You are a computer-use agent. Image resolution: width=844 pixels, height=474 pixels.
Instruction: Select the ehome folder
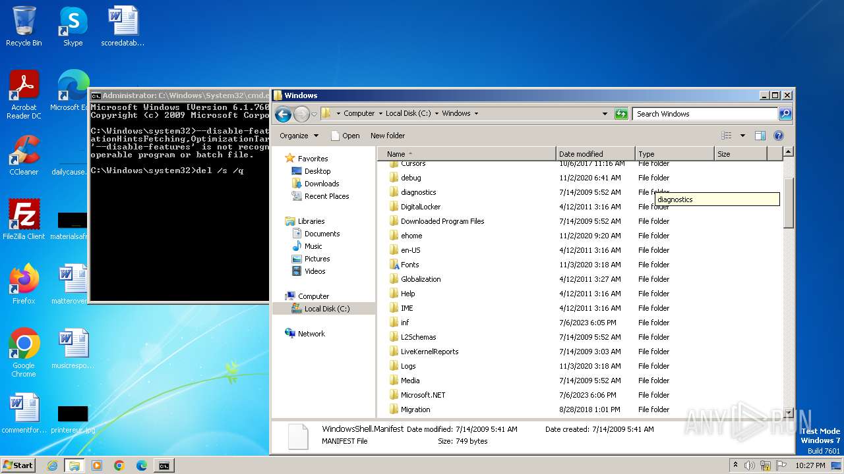[x=411, y=236]
